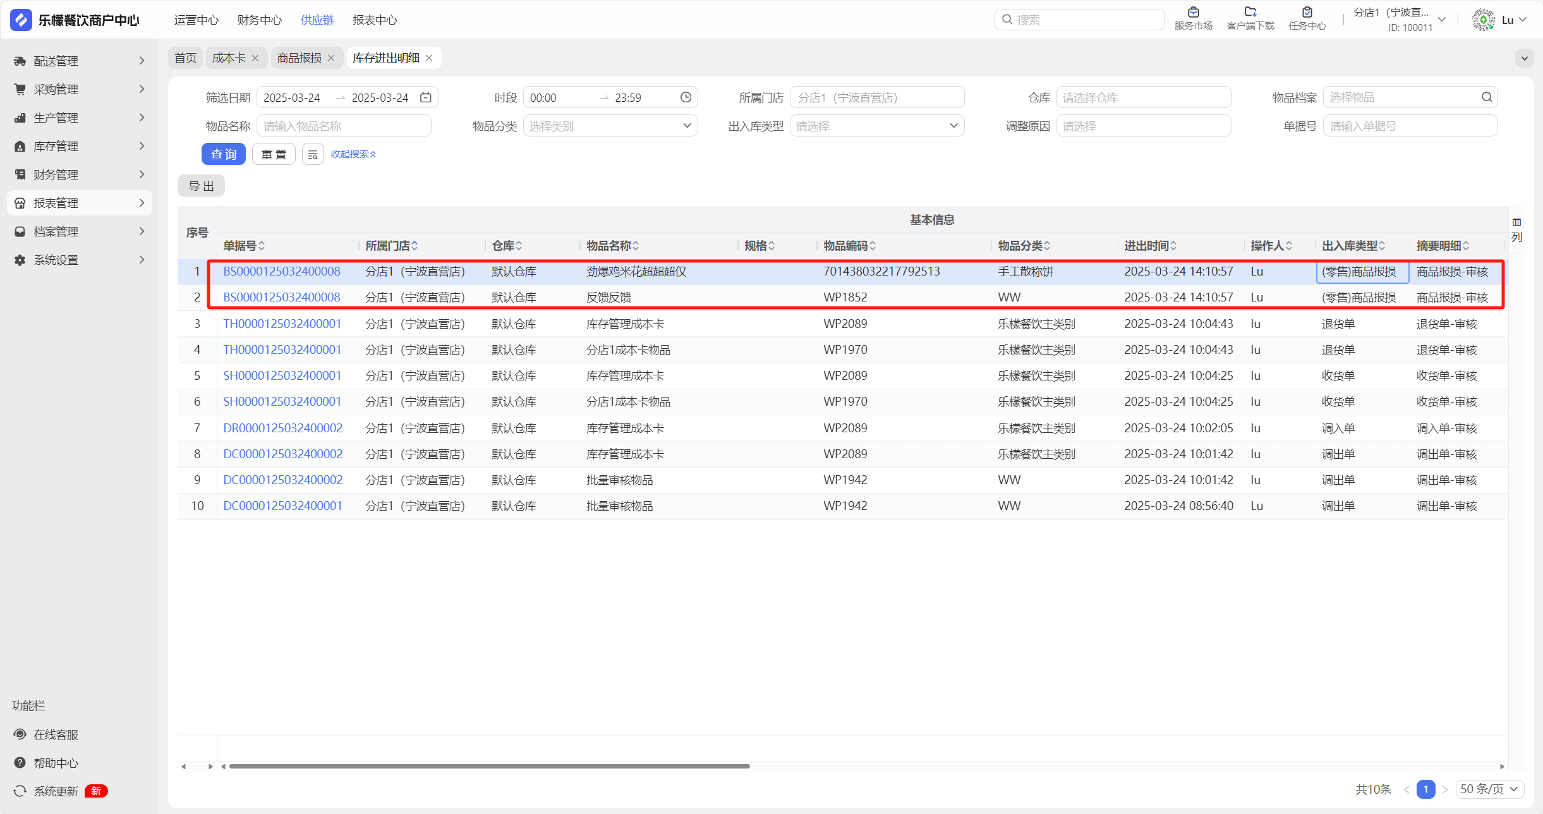Sort the table by 进出时间 column
This screenshot has width=1543, height=814.
point(1173,246)
